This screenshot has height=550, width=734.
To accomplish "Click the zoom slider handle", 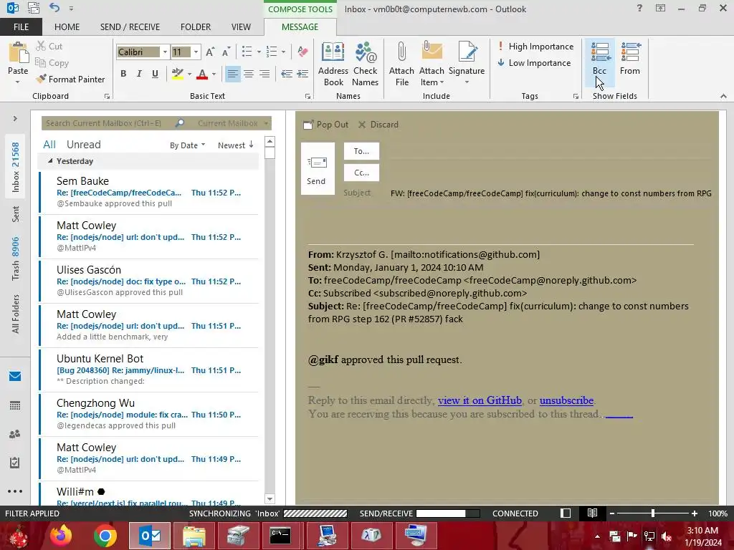I will [x=653, y=513].
